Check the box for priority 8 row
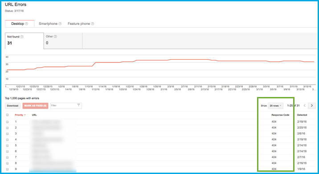The height and width of the screenshot is (174, 319). coord(8,163)
